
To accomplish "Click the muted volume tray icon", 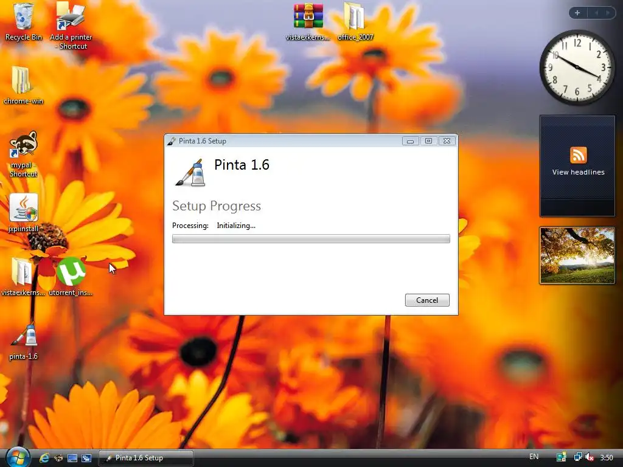I will click(590, 457).
